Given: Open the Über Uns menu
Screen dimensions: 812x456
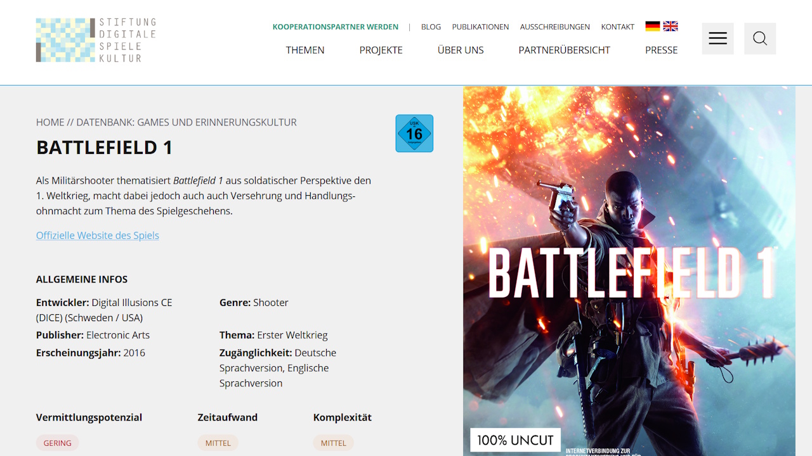Looking at the screenshot, I should [x=461, y=50].
